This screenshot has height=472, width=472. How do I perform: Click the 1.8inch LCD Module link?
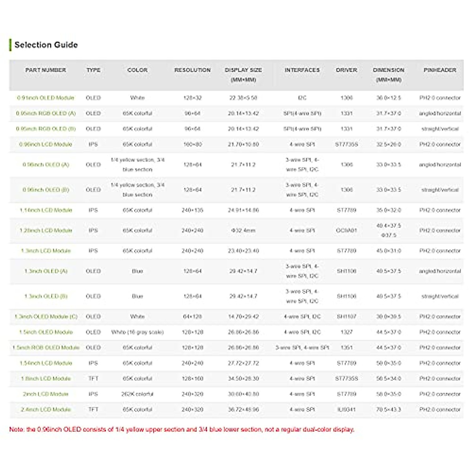[x=46, y=379]
